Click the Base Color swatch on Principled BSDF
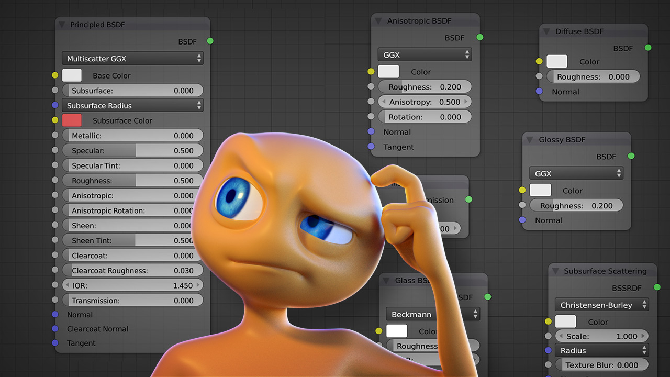670x377 pixels. [72, 75]
